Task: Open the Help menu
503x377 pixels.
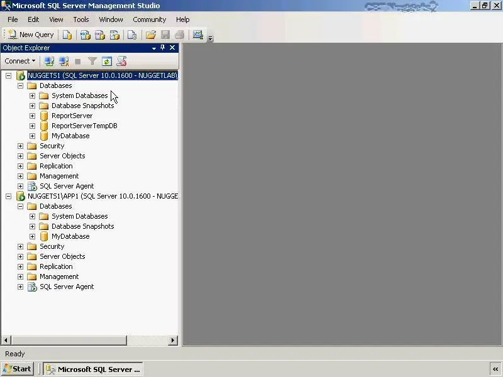Action: pyautogui.click(x=182, y=19)
